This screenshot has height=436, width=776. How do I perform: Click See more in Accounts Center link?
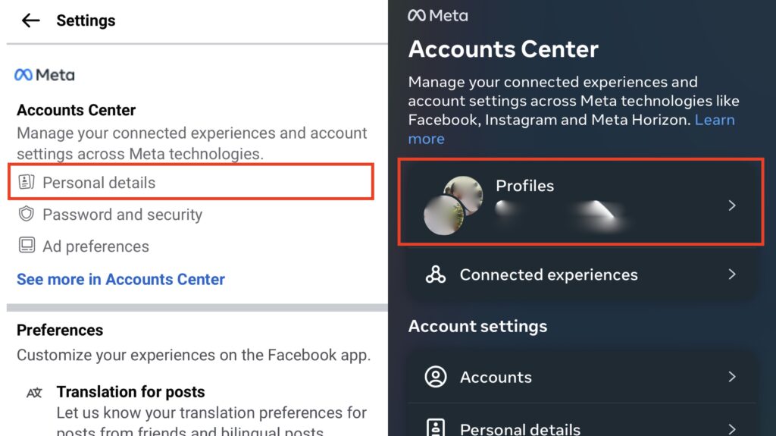120,279
